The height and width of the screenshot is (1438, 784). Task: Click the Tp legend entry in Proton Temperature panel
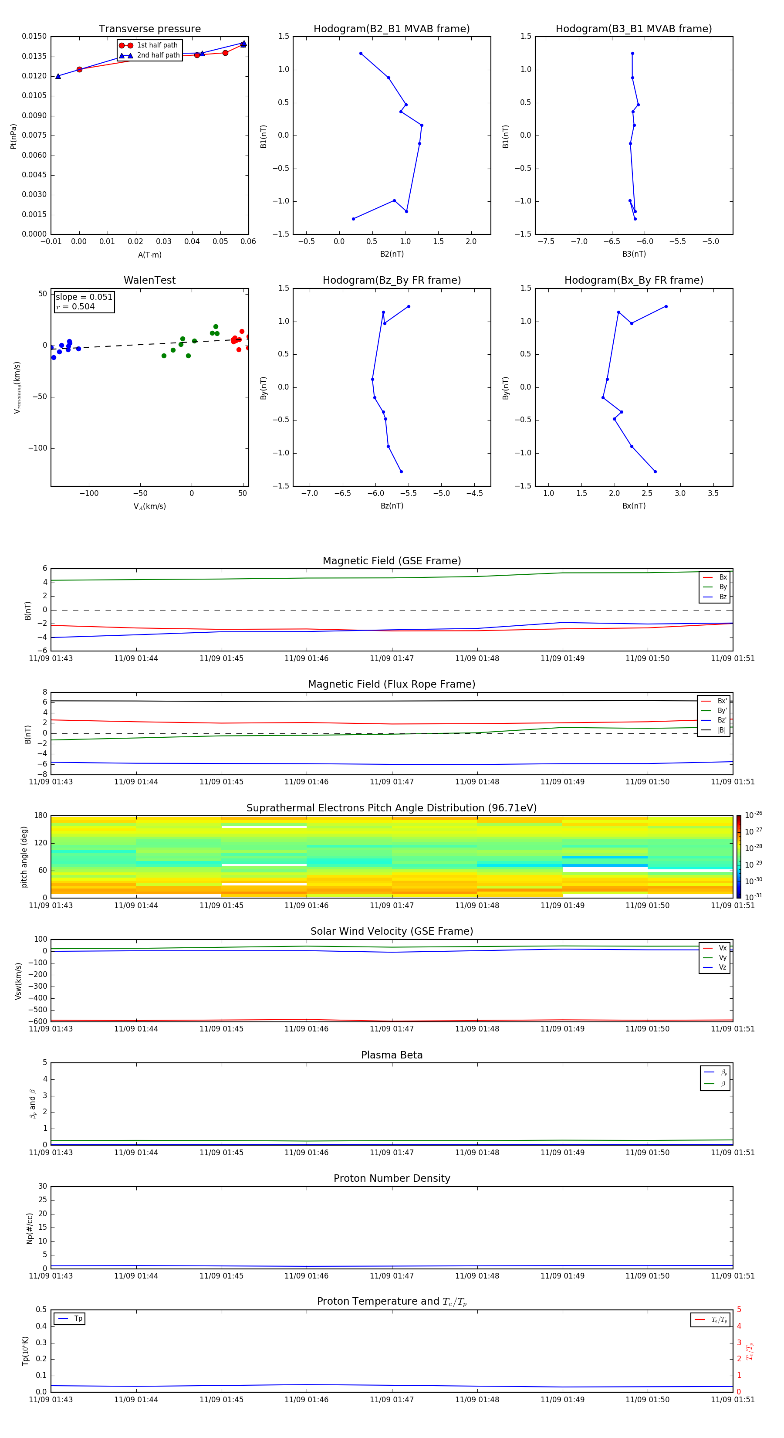pos(70,1319)
